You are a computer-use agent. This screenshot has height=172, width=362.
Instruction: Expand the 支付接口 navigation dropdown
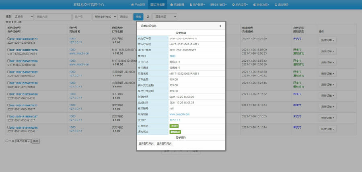(218, 4)
